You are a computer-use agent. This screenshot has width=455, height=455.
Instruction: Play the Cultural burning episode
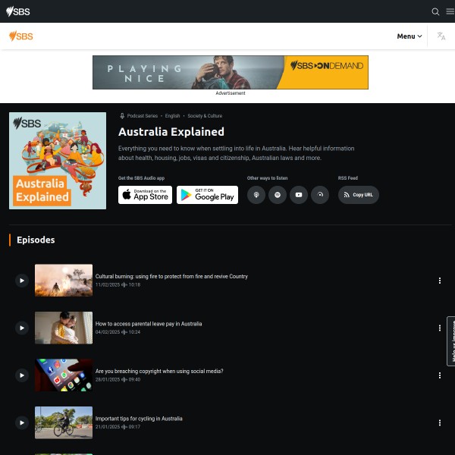22,281
